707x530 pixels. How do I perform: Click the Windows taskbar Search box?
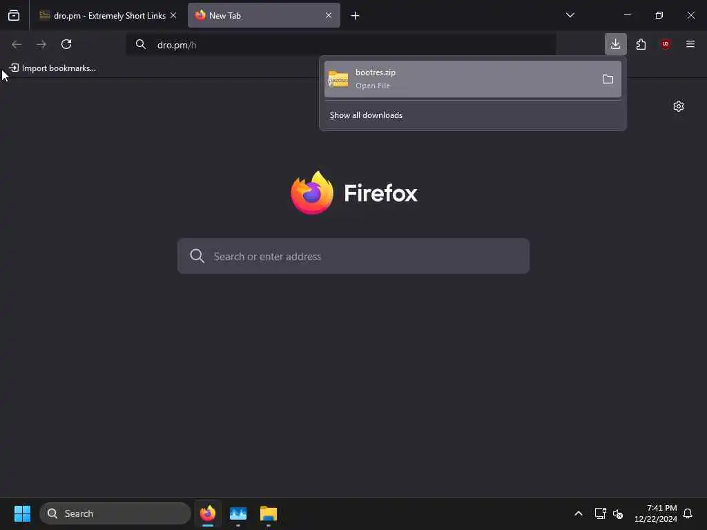[115, 513]
